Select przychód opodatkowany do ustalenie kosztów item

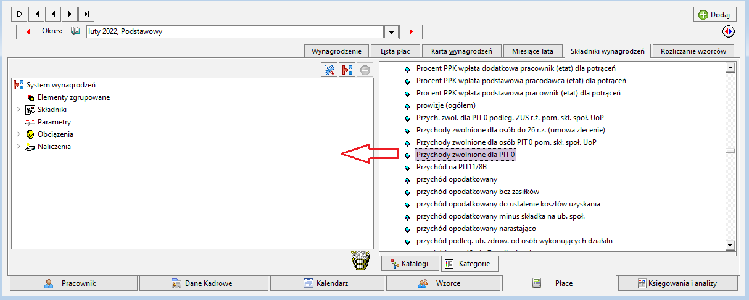pos(508,204)
